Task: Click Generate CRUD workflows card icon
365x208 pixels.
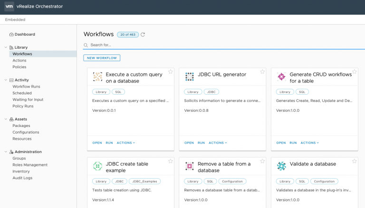Action: coord(281,77)
